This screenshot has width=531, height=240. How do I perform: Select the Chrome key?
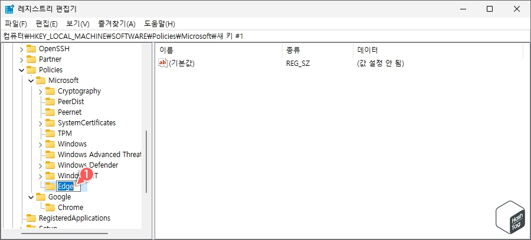pyautogui.click(x=70, y=207)
